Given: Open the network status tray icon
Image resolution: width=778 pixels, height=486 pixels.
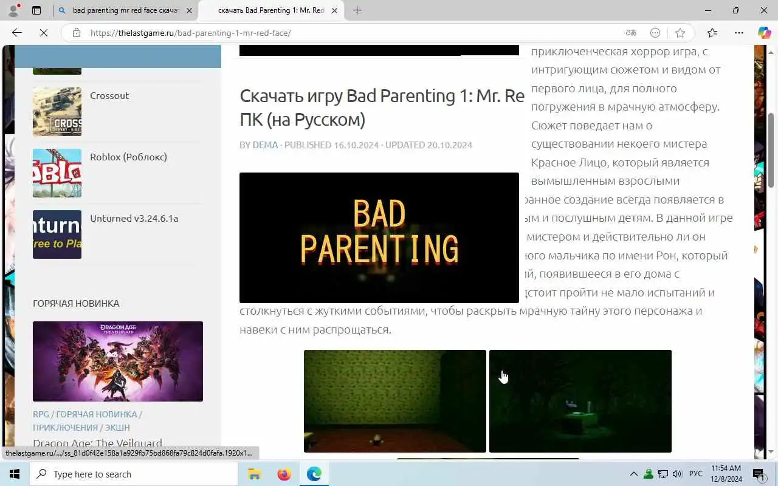Looking at the screenshot, I should click(x=663, y=474).
